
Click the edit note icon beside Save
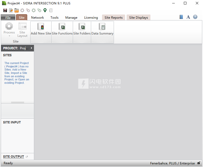pos(11,10)
